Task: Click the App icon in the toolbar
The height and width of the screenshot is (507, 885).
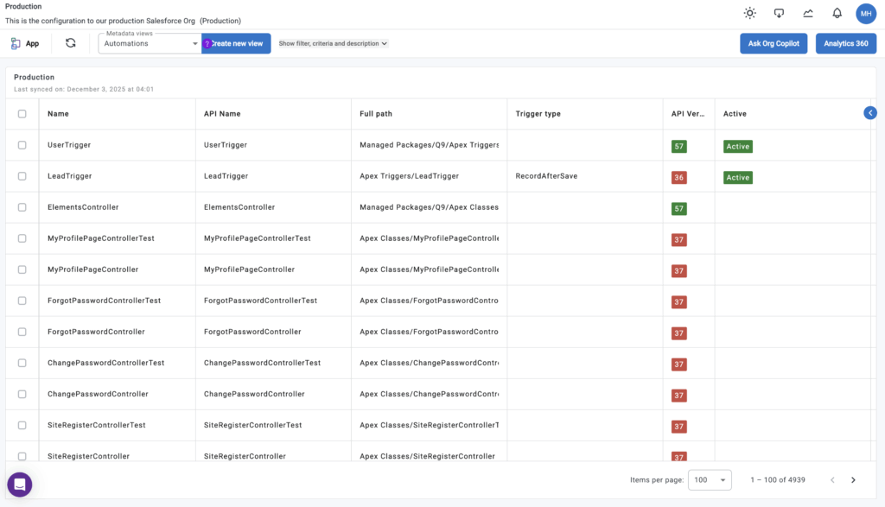Action: pyautogui.click(x=25, y=43)
